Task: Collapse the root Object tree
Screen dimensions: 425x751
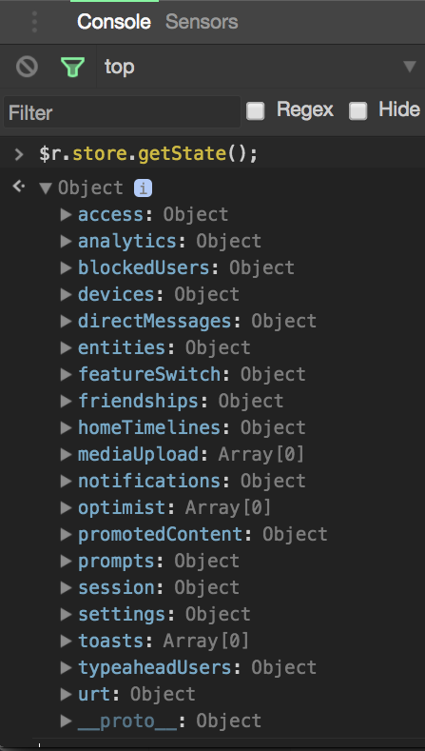Action: coord(46,188)
